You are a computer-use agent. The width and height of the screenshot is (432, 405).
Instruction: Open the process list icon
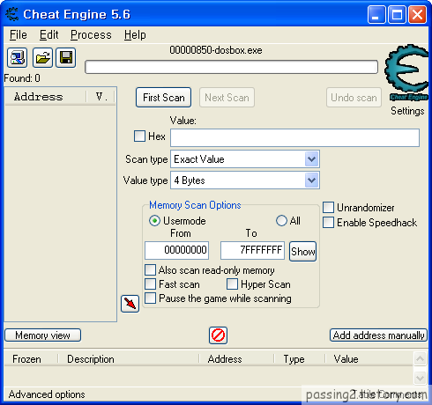18,57
